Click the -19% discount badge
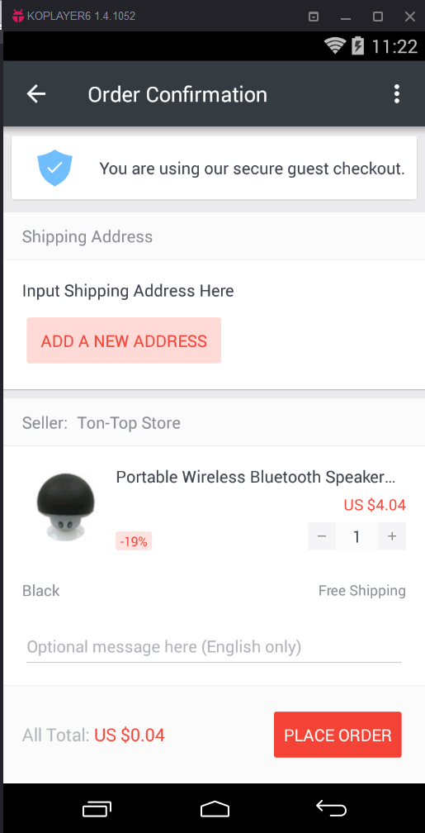The height and width of the screenshot is (833, 425). click(134, 542)
